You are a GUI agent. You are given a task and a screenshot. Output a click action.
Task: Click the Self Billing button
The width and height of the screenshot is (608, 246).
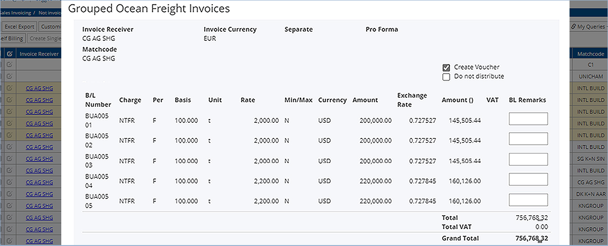[x=11, y=39]
